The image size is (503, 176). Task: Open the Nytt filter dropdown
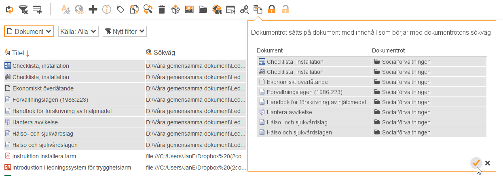(125, 31)
